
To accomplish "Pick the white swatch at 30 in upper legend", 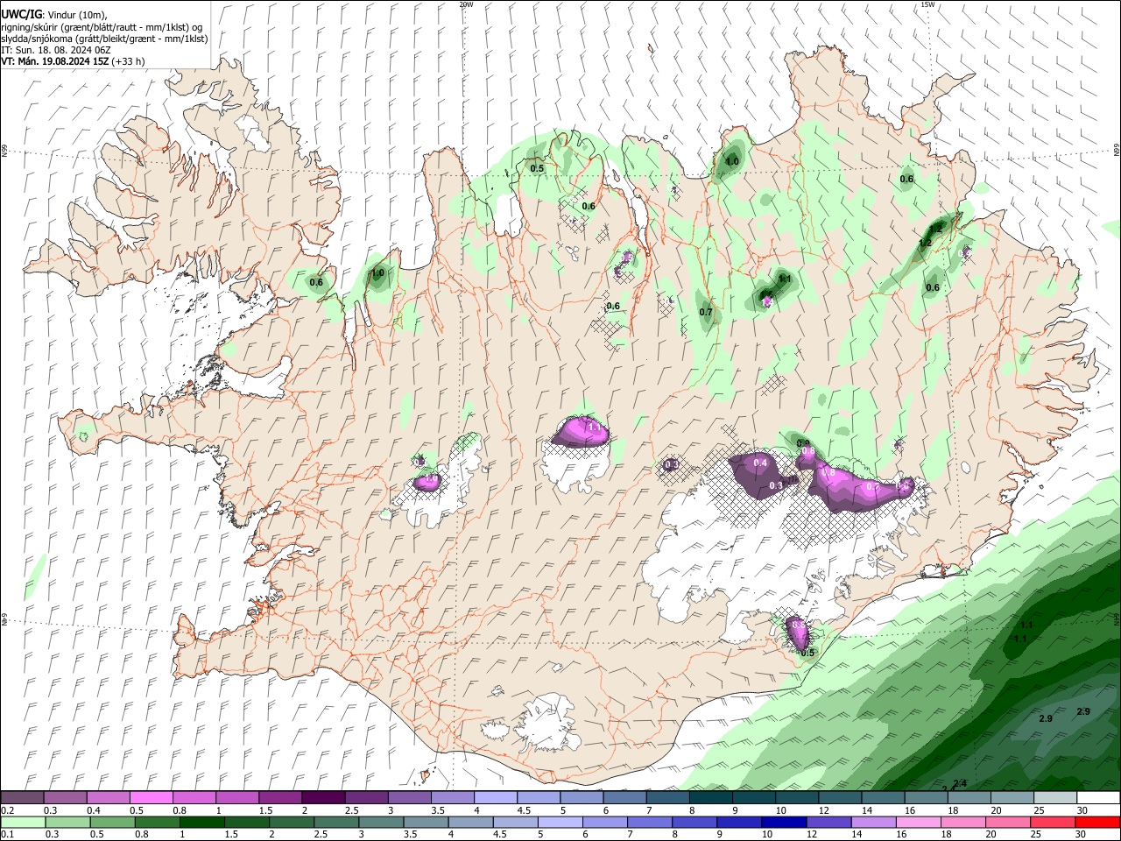I will (x=1098, y=798).
